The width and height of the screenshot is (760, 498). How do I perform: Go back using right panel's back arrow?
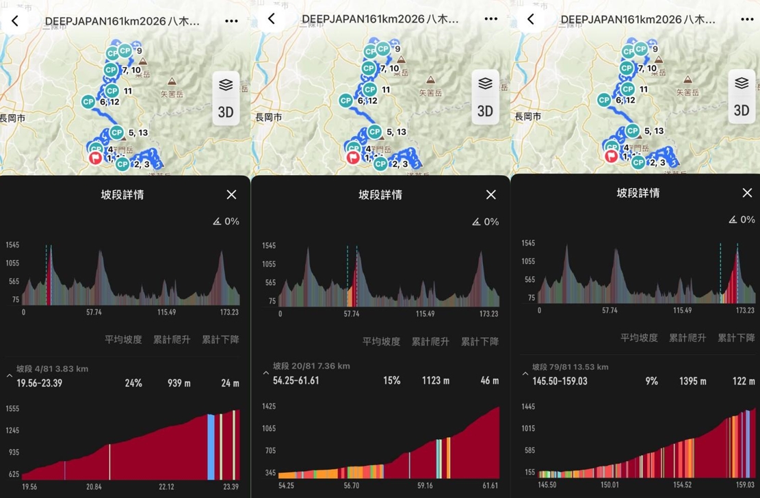point(531,19)
